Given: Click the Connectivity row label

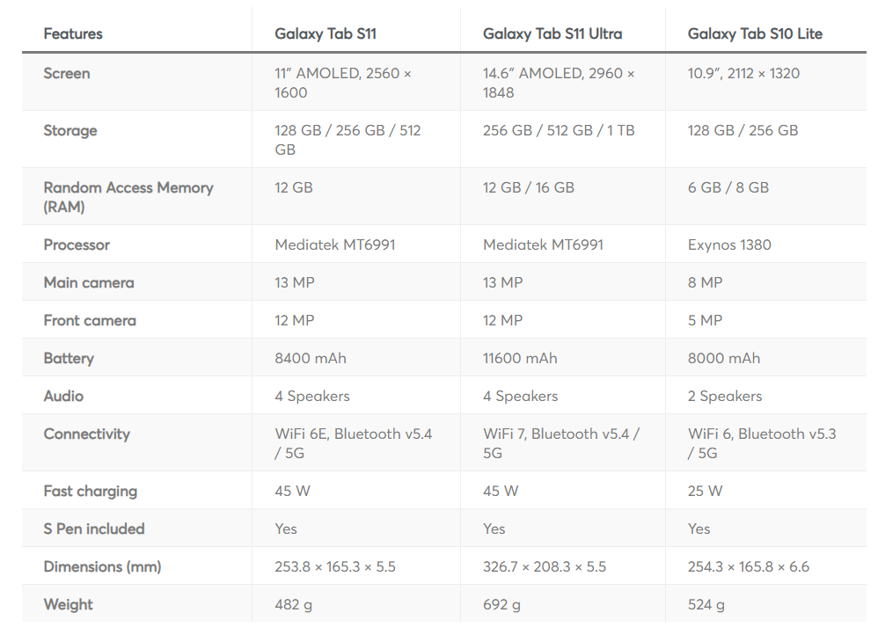Looking at the screenshot, I should pyautogui.click(x=87, y=434).
